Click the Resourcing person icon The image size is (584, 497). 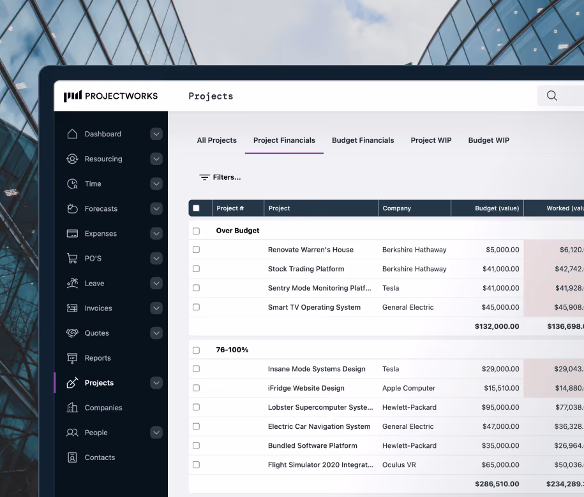coord(72,159)
